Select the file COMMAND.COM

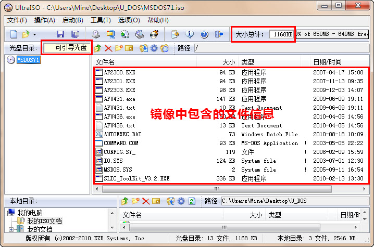pos(121,143)
